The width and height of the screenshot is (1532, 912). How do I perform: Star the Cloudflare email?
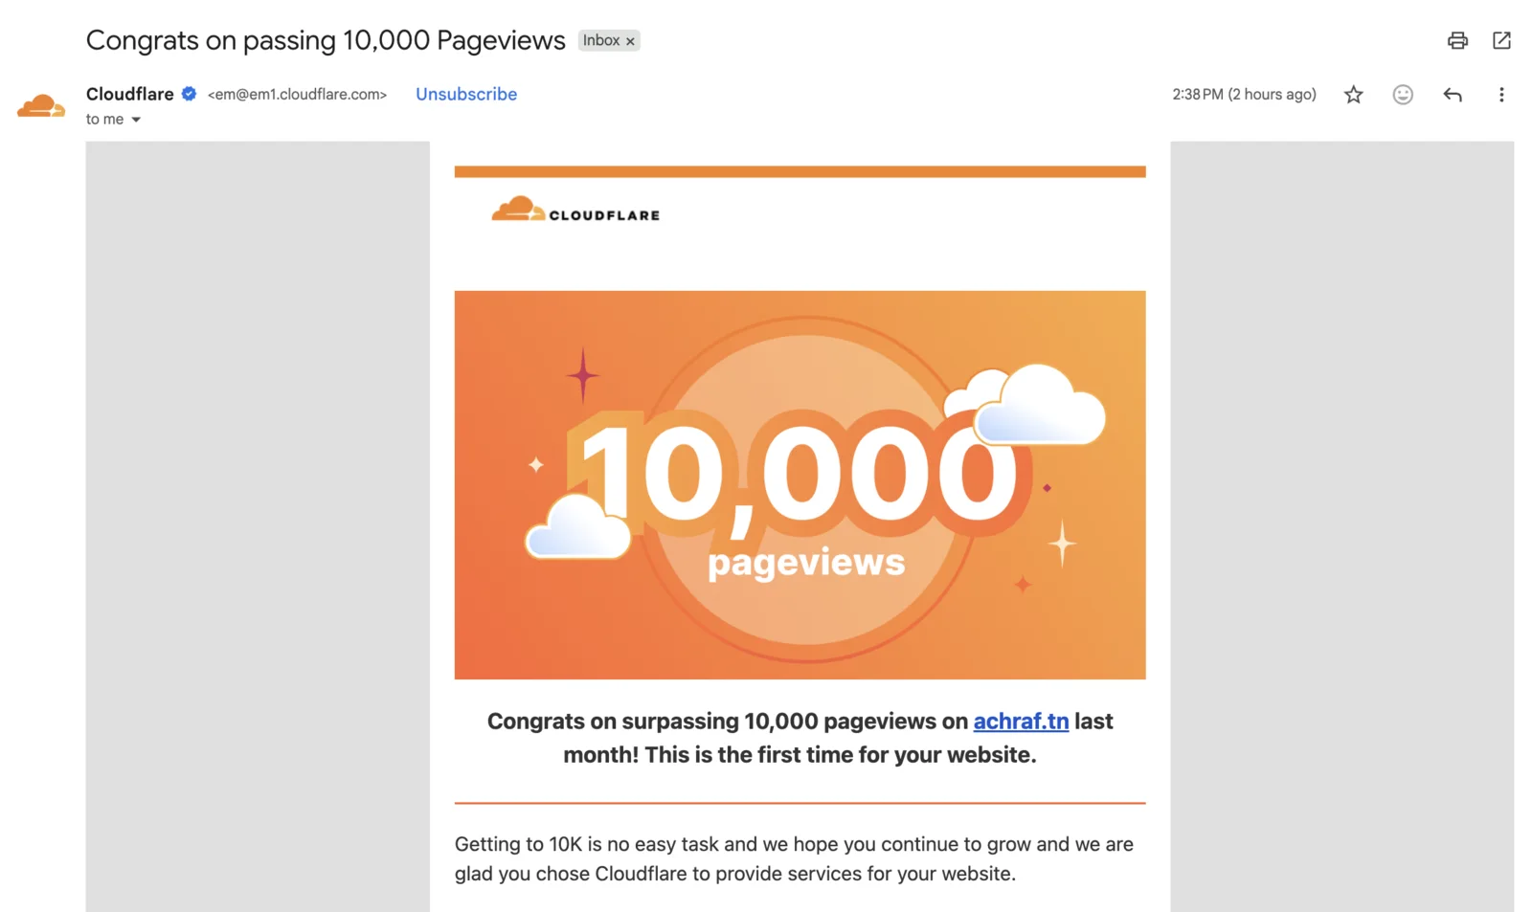[x=1353, y=95]
